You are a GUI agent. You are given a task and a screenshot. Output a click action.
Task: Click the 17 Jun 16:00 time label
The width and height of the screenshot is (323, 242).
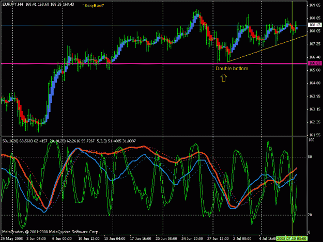(x=141, y=239)
